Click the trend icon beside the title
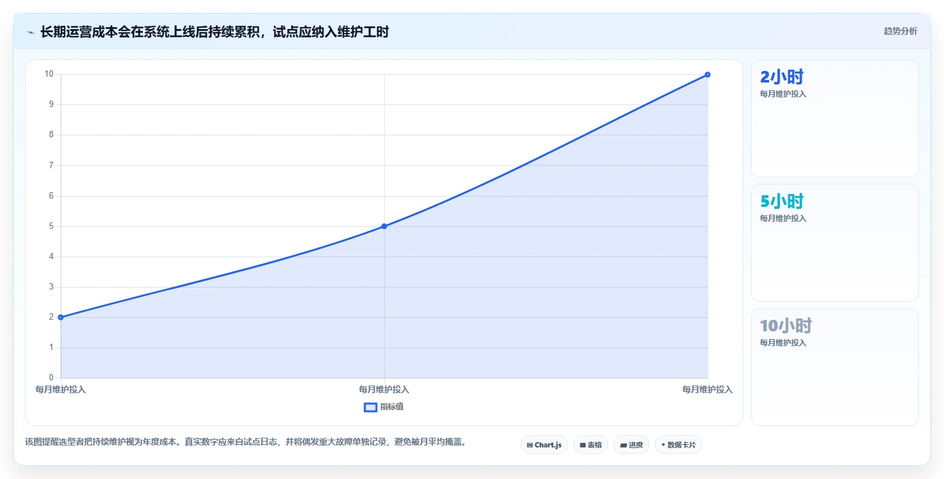Image resolution: width=944 pixels, height=479 pixels. point(30,32)
